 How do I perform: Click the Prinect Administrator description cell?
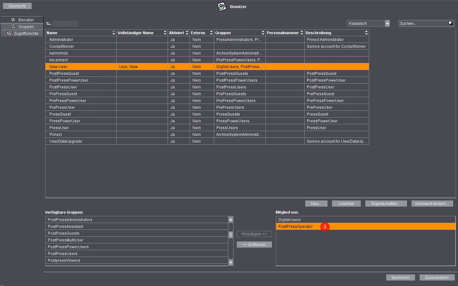point(337,39)
